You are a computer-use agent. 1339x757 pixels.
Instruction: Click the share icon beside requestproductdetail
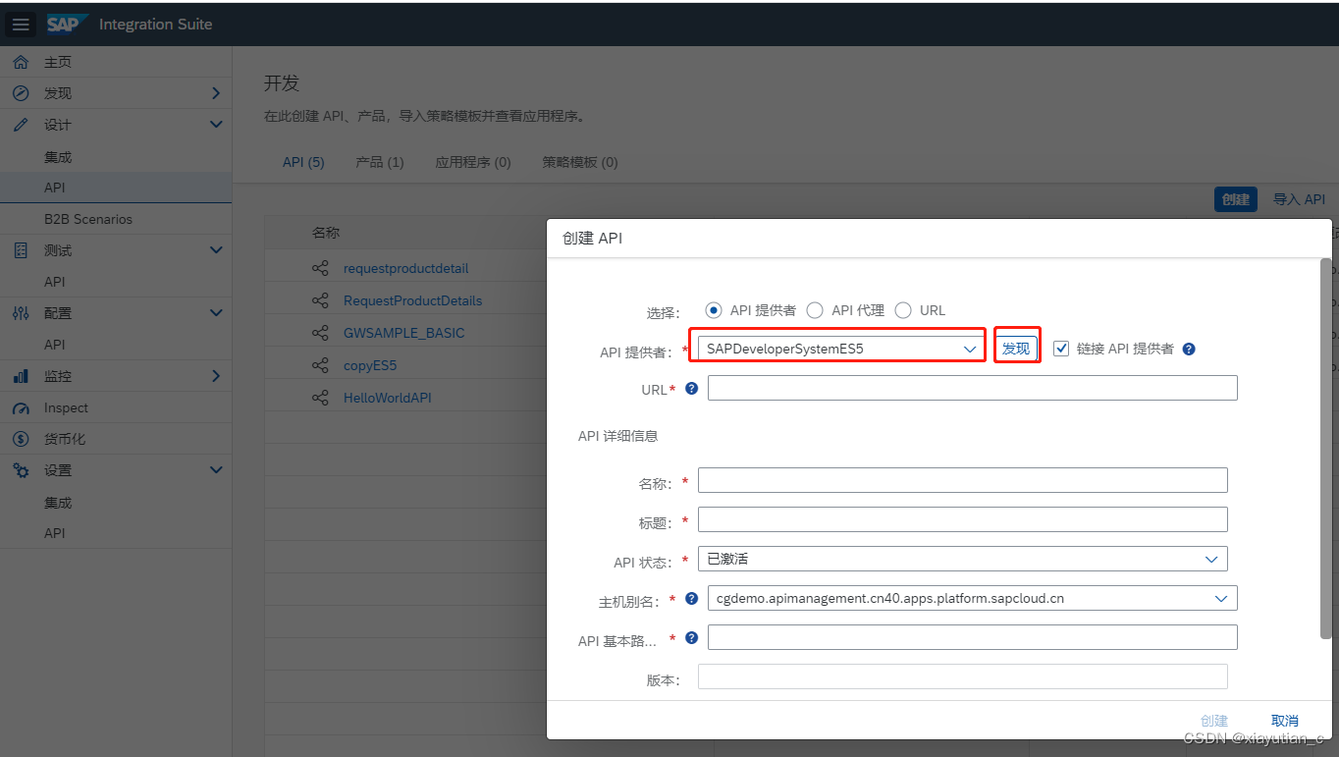320,268
